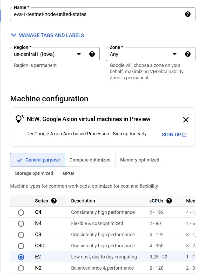Click the '0.25 - 32' vCPUs value

coord(158,257)
